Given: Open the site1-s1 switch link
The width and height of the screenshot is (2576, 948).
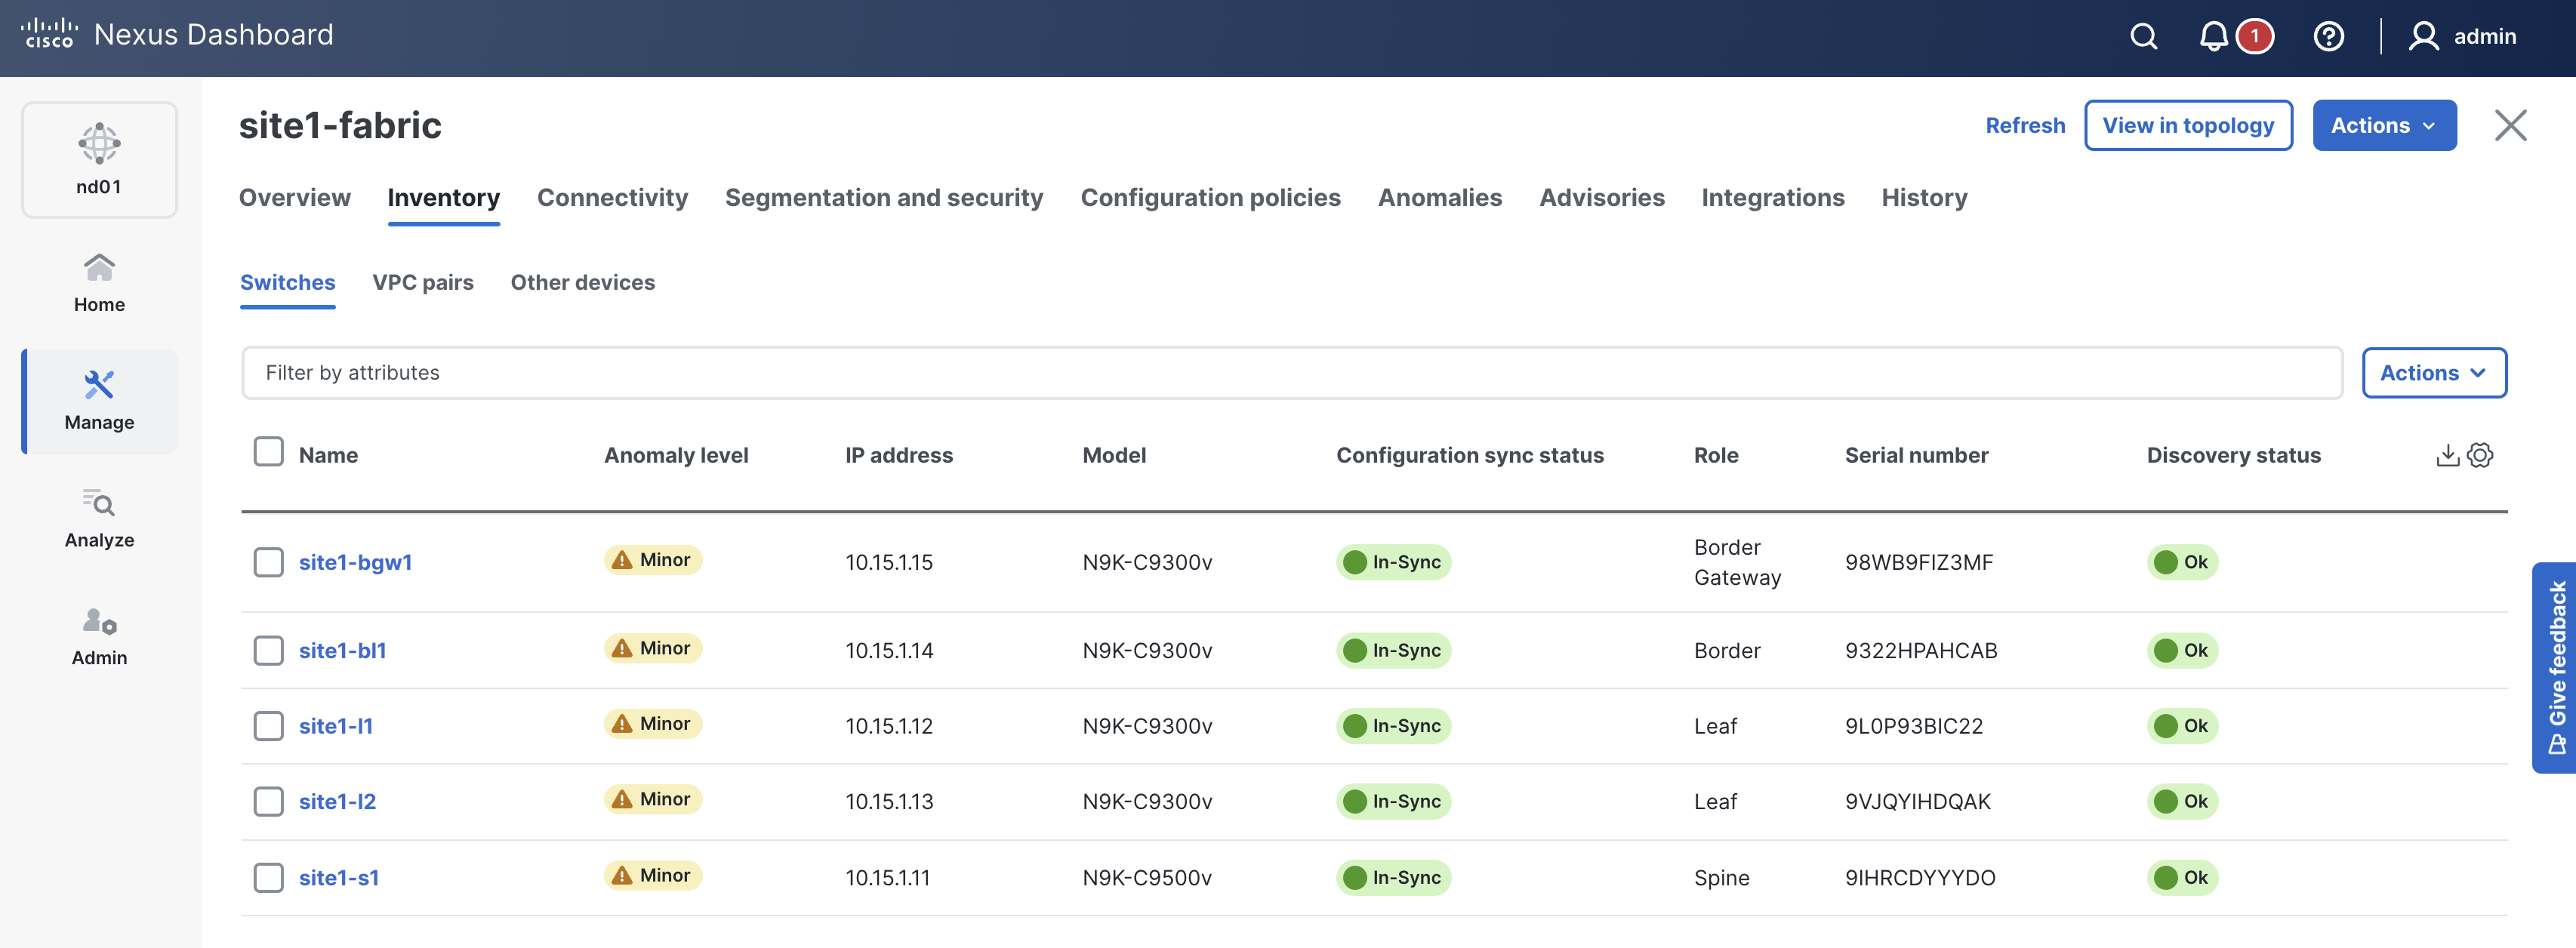Looking at the screenshot, I should click(x=338, y=877).
